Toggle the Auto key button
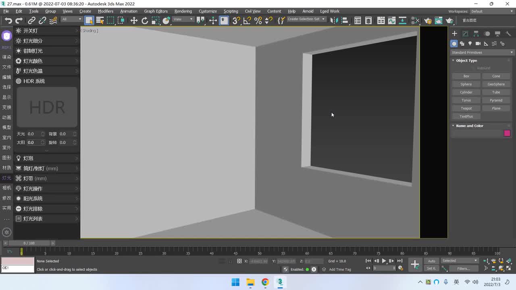This screenshot has height=290, width=516. click(431, 261)
